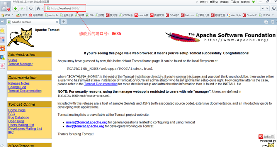Click the tab windows icon in tab bar
The image size is (277, 147).
click(x=266, y=22)
